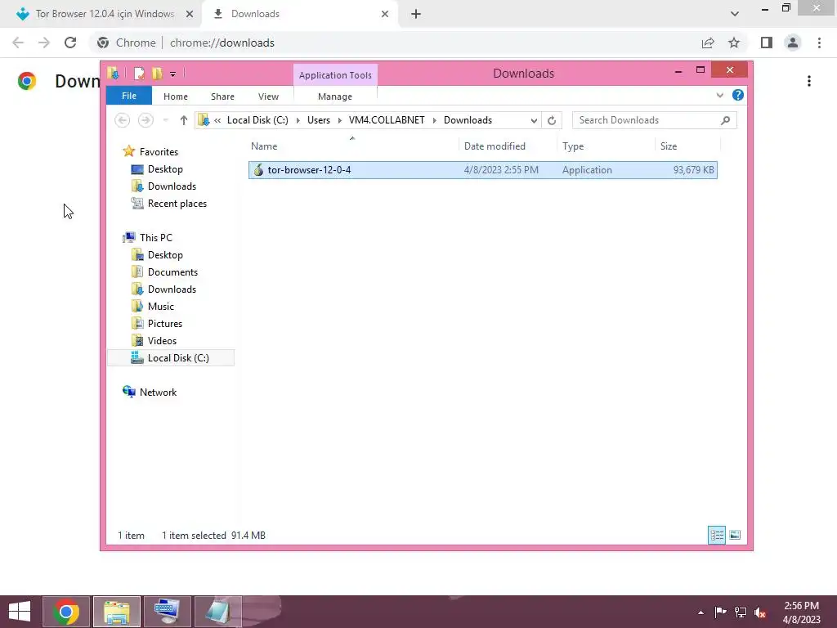Switch to large icons view layout
The width and height of the screenshot is (837, 628).
735,535
